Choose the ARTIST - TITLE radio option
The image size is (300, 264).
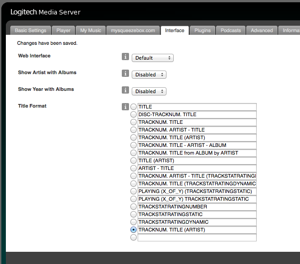[134, 168]
